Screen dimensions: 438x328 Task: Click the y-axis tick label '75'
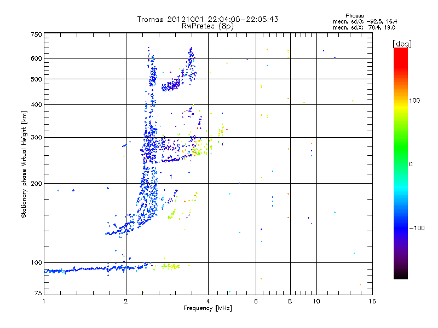point(38,293)
